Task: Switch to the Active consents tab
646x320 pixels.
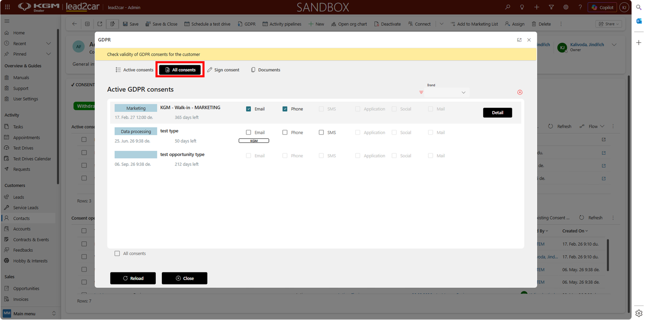Action: [x=134, y=70]
